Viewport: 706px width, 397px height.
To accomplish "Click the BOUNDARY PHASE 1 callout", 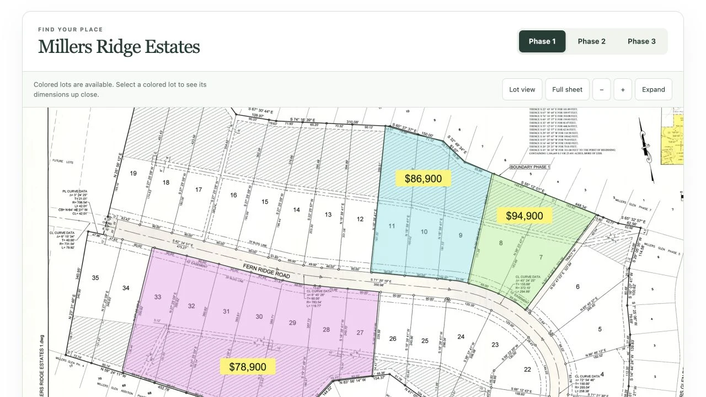I will click(x=531, y=167).
